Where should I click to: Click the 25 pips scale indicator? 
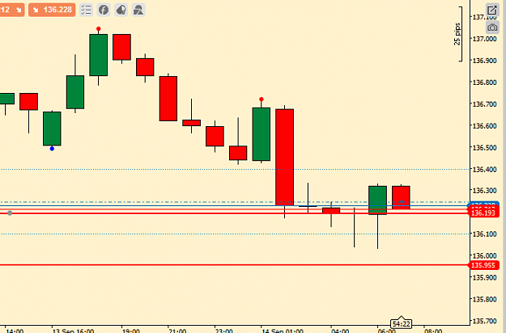(x=457, y=34)
